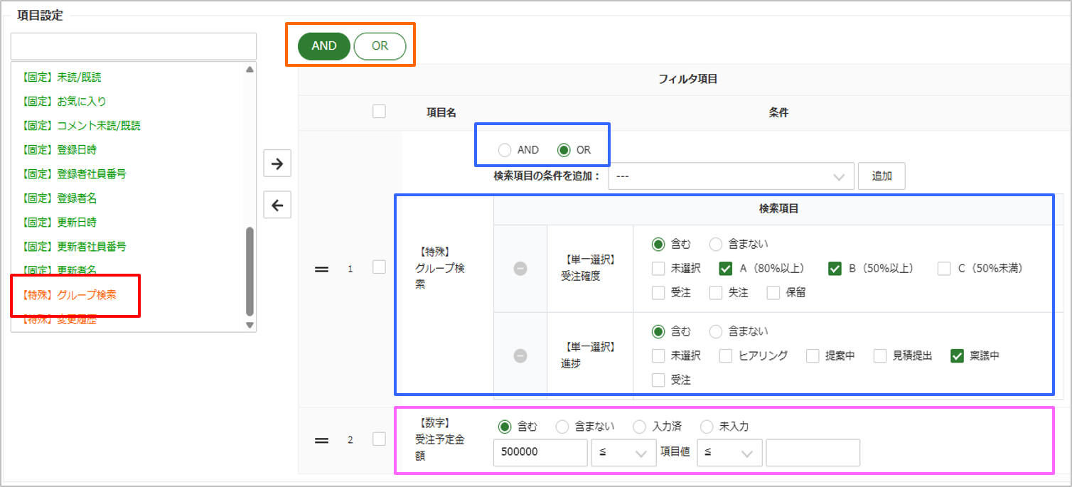This screenshot has height=487, width=1072.
Task: Grab the drag handle for row 2
Action: pyautogui.click(x=321, y=440)
